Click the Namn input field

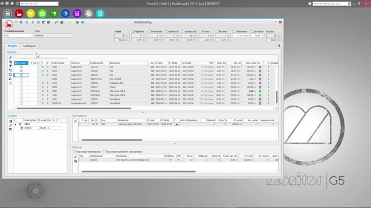pos(54,35)
